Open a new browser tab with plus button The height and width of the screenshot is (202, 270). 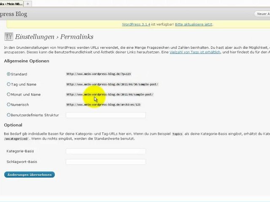pyautogui.click(x=28, y=3)
